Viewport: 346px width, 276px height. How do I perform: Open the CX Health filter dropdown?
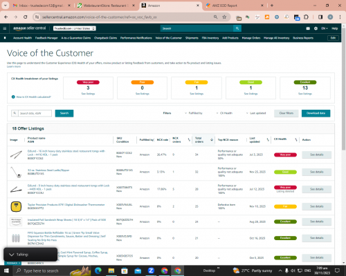[224, 113]
